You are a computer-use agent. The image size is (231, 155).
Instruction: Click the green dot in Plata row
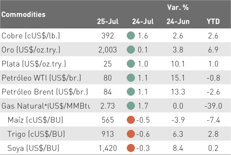point(131,64)
